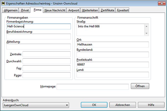Click into the Abteilung field

pos(39,47)
